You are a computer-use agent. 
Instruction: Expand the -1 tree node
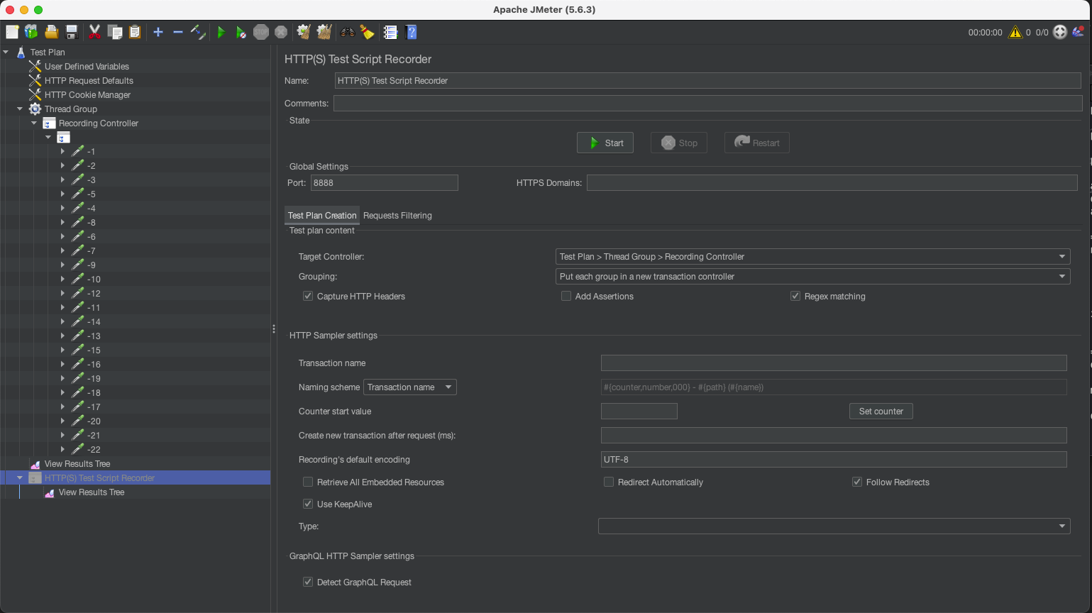(62, 151)
